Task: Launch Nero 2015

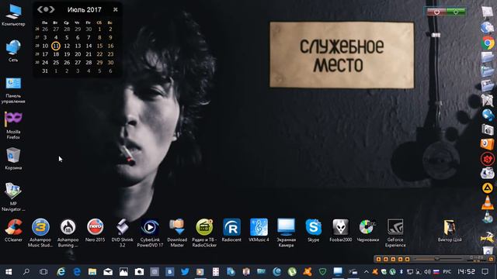Action: [x=95, y=230]
